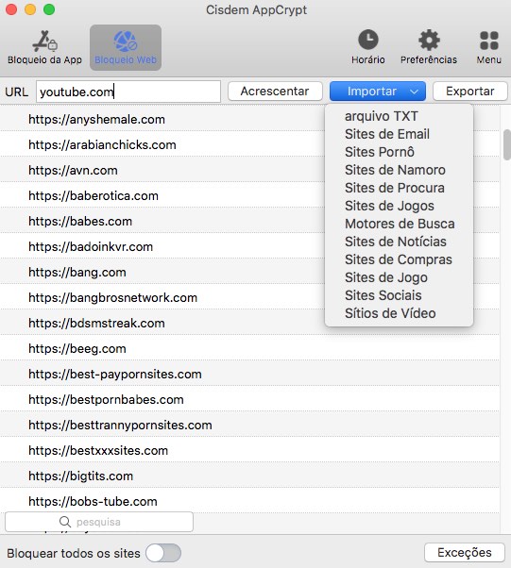511x568 pixels.
Task: Open the Menu grid icon
Action: point(489,41)
